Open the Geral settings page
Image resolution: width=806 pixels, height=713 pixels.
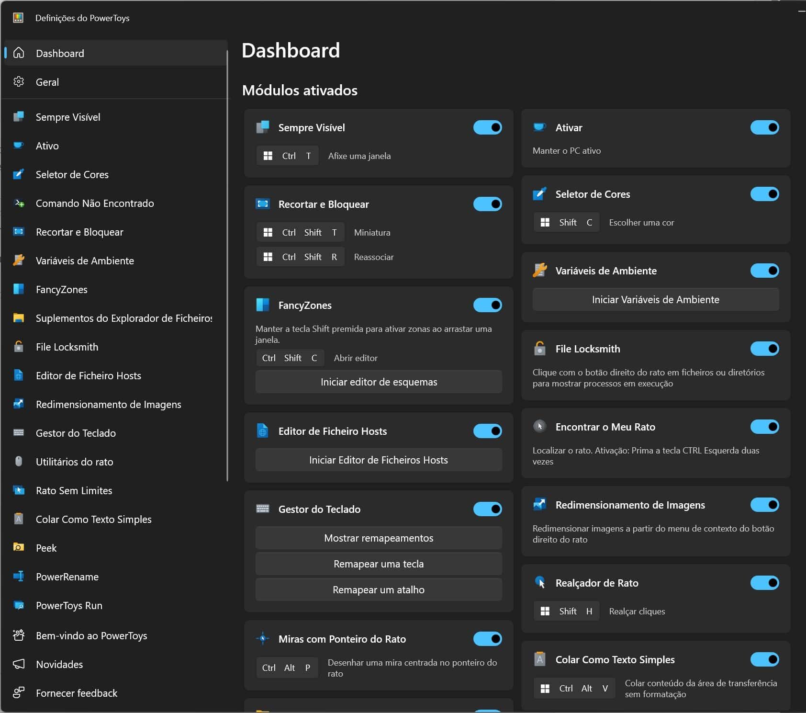(47, 82)
